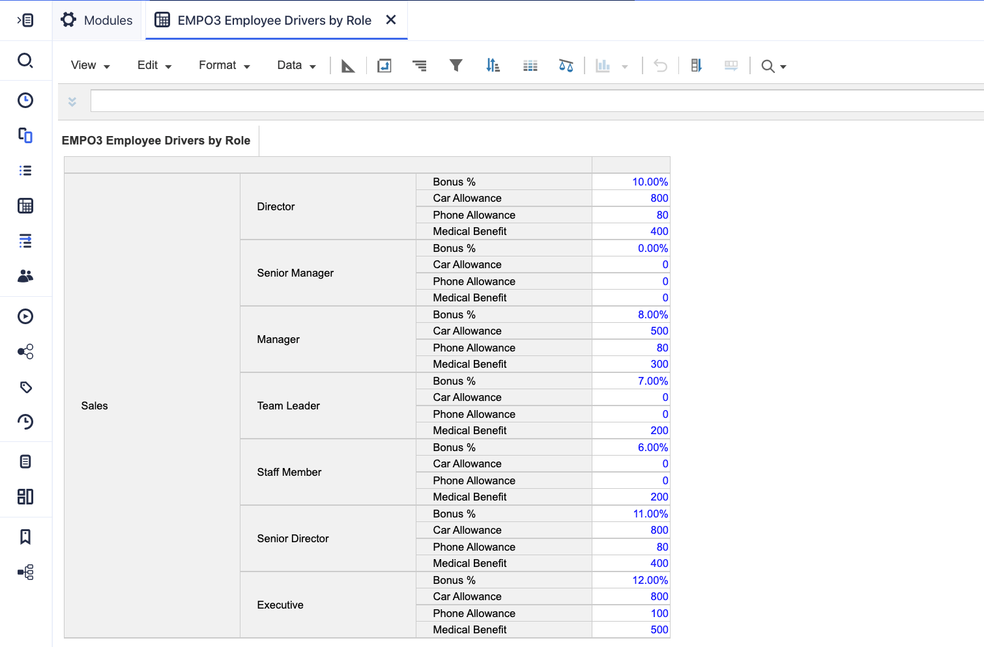Image resolution: width=984 pixels, height=647 pixels.
Task: Click the Undo icon
Action: tap(659, 65)
